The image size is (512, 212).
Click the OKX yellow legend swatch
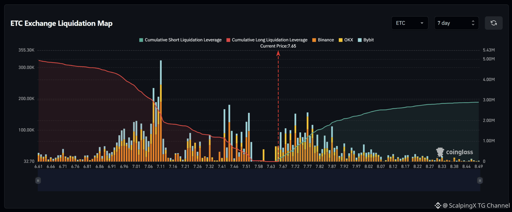pyautogui.click(x=340, y=40)
